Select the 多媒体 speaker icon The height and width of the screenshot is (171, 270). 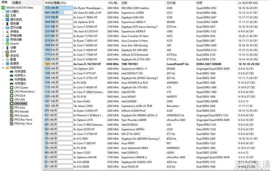pyautogui.click(x=8, y=32)
